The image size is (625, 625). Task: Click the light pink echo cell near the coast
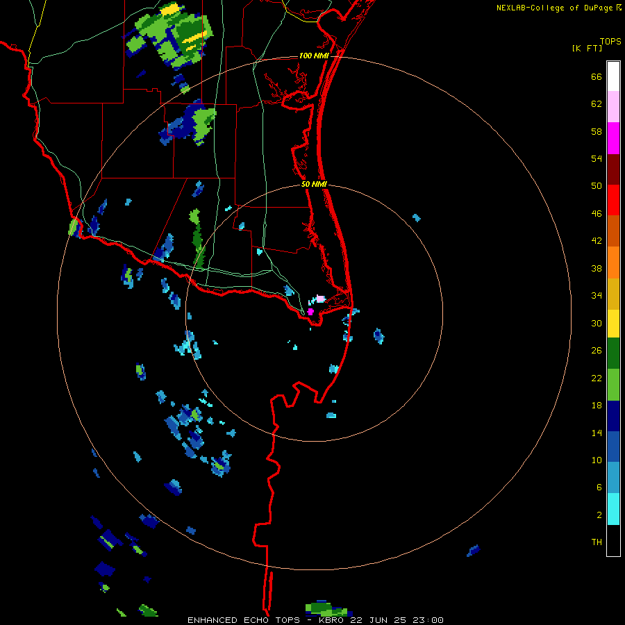tap(320, 299)
